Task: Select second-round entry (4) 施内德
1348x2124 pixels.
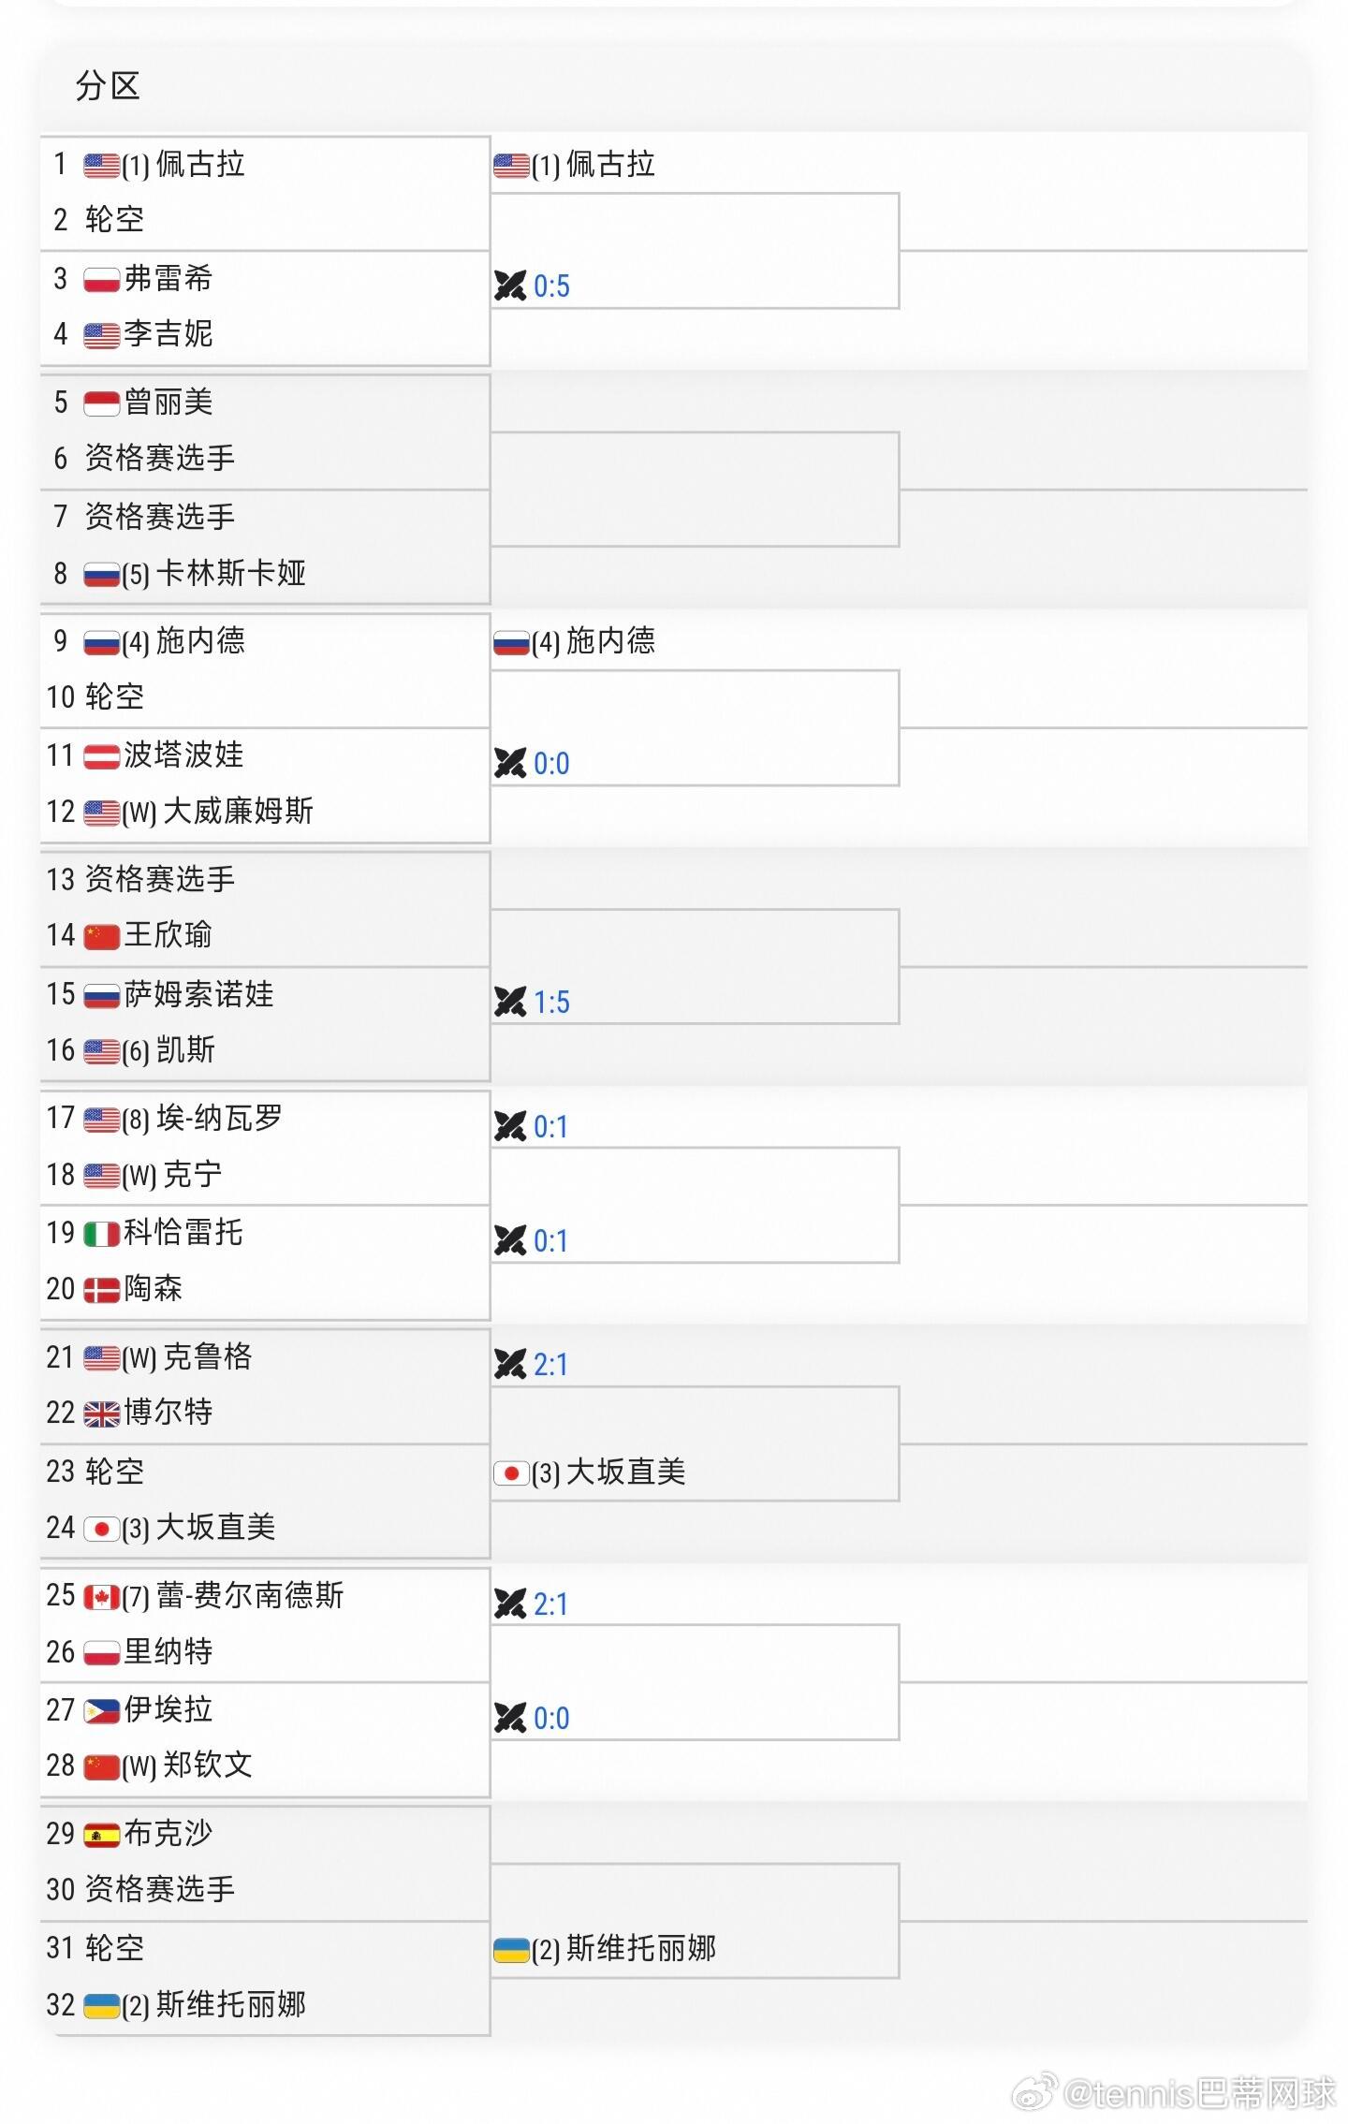Action: click(x=574, y=641)
